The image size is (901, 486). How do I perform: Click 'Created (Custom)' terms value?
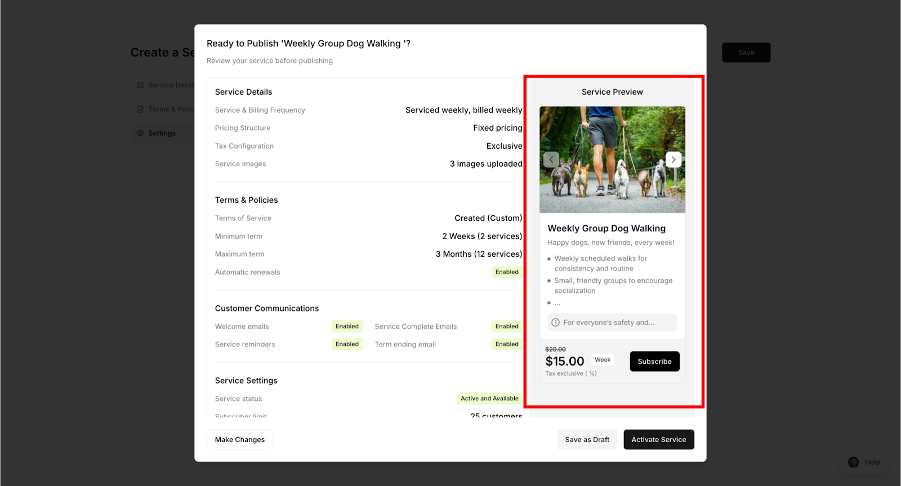pos(488,219)
